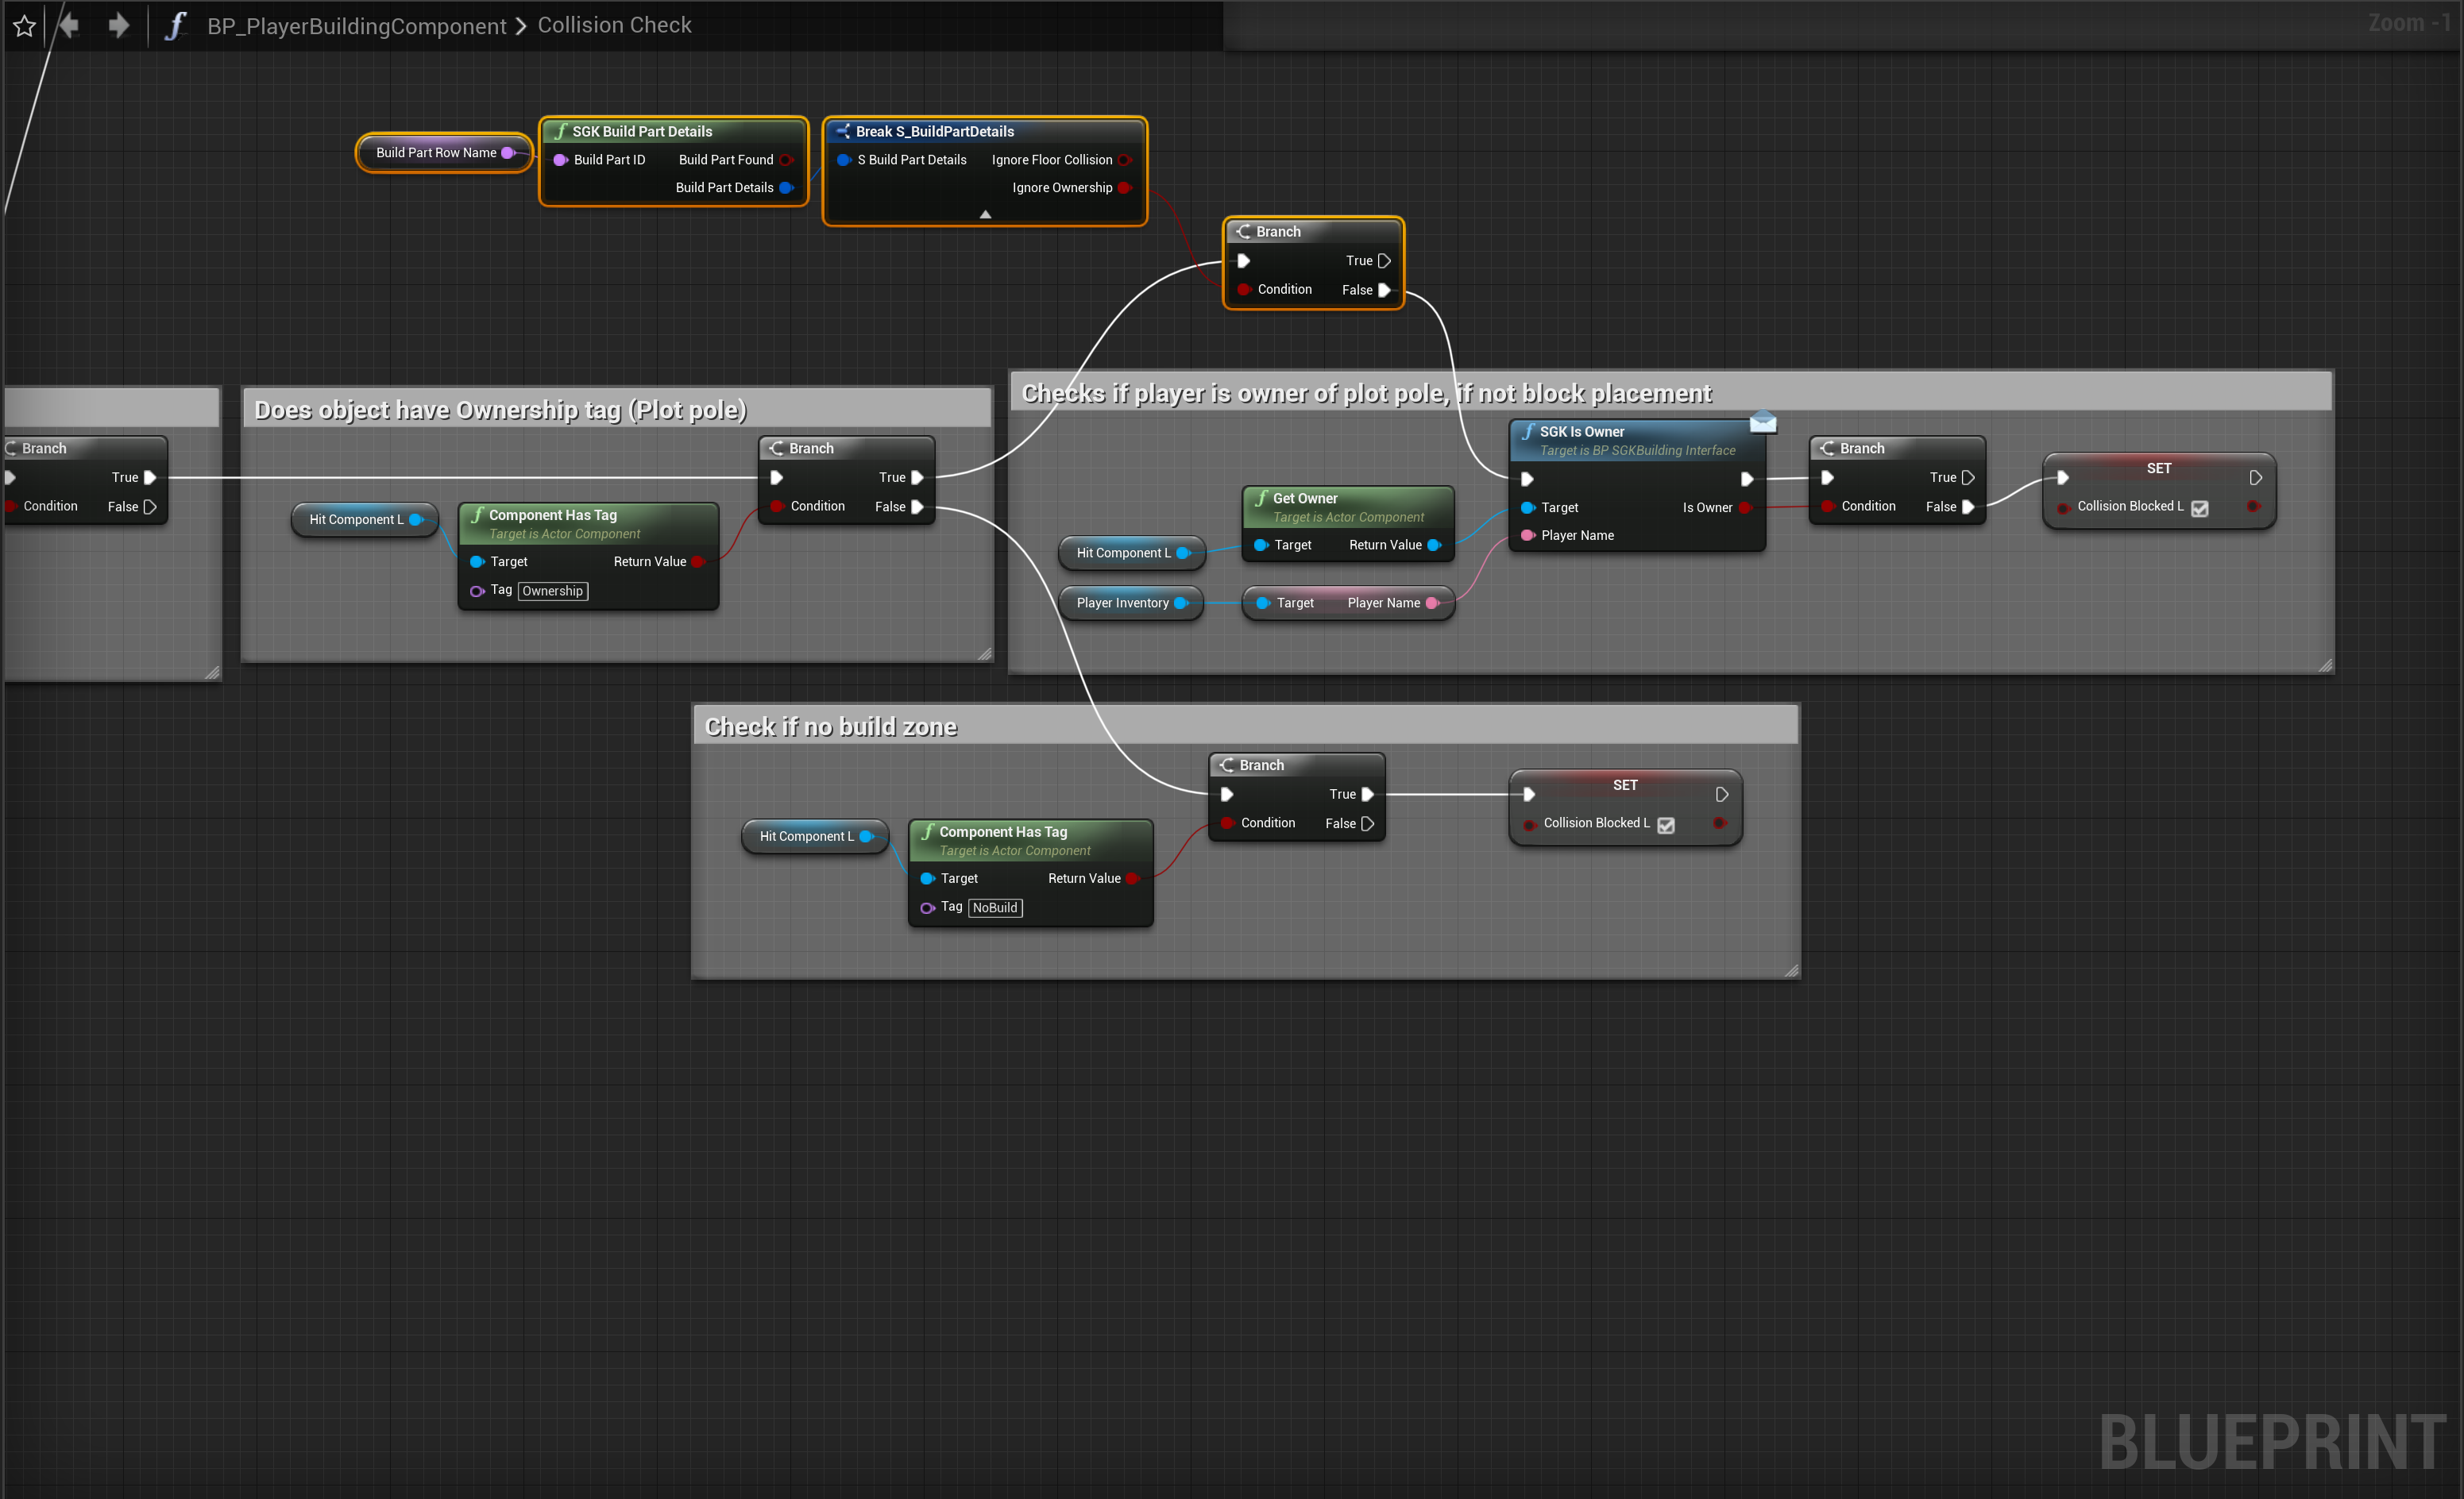Open BP_PlayerBuildingComponent breadcrumb

tap(356, 26)
